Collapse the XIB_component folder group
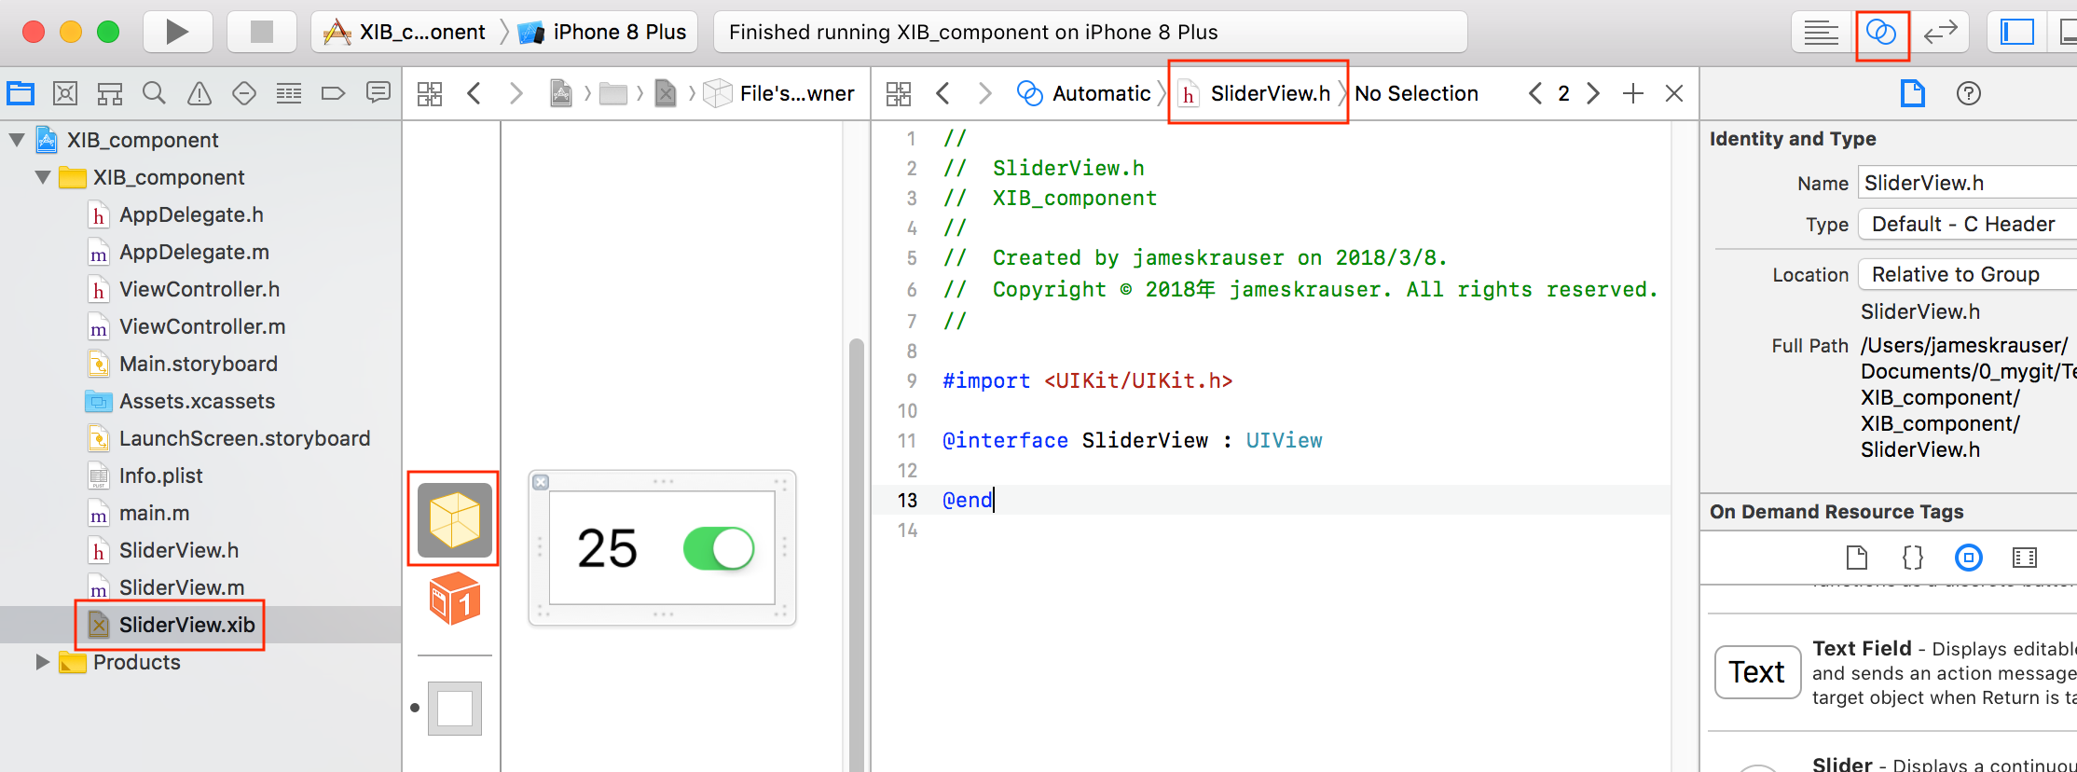The image size is (2077, 772). (43, 177)
